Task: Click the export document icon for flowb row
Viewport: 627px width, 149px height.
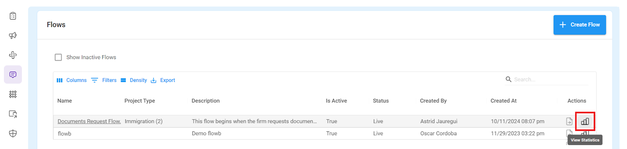Action: [569, 133]
